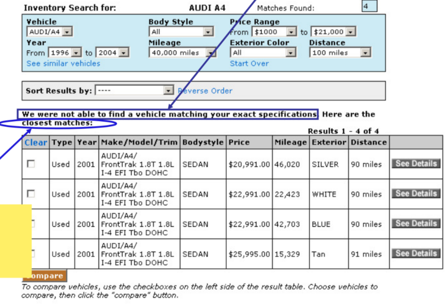446x307 pixels.
Task: Open the Vehicle AUDI/A4 dropdown
Action: point(49,32)
